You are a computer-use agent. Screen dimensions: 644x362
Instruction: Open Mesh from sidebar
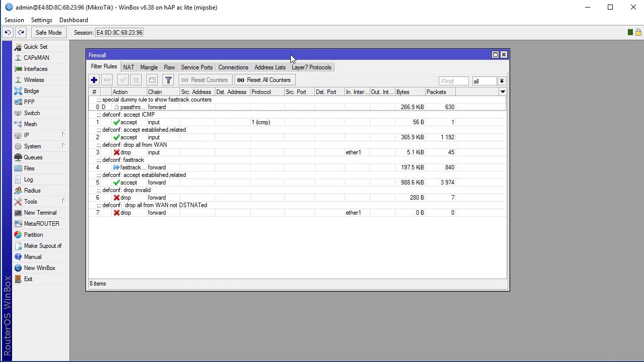click(41, 124)
